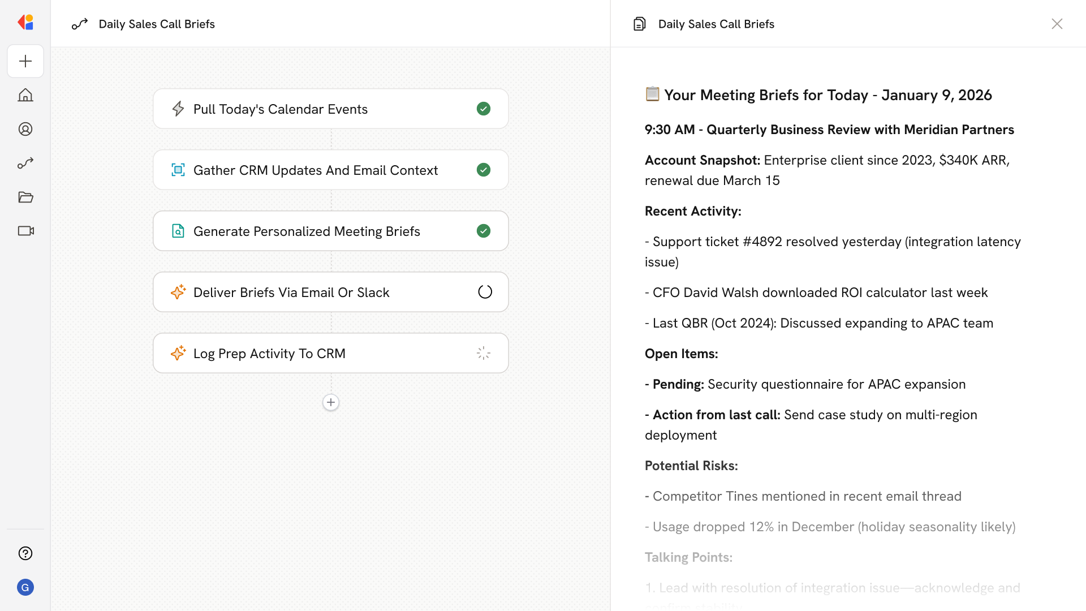Click the sparkle AI icon on Deliver Briefs step
The image size is (1086, 611).
pos(178,292)
